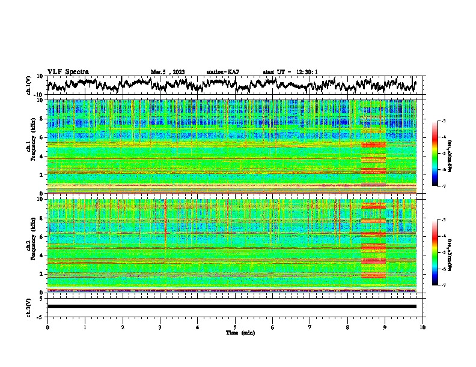Click time axis tick label "3"
This screenshot has height=367, width=476.
click(x=160, y=327)
